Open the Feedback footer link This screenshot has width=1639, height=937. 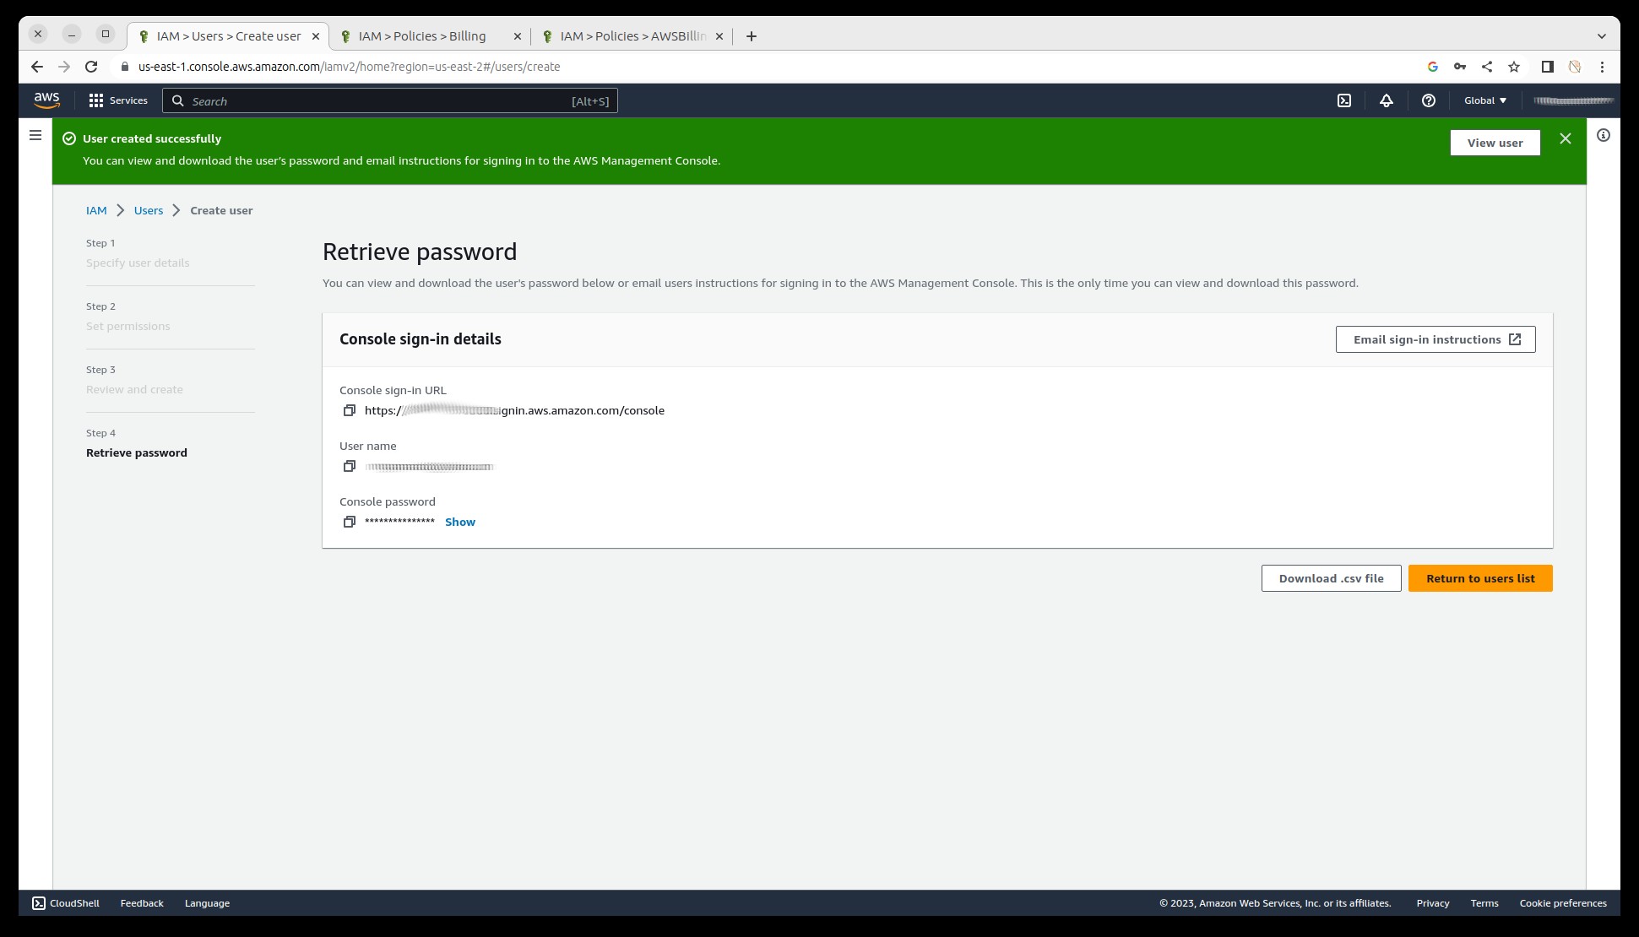(x=142, y=903)
